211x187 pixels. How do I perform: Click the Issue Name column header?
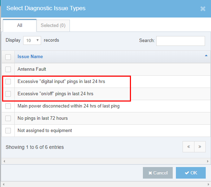click(30, 57)
